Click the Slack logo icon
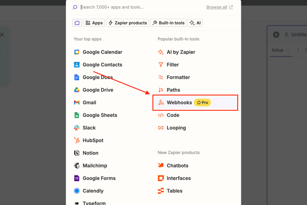This screenshot has width=307, height=205. (x=77, y=128)
